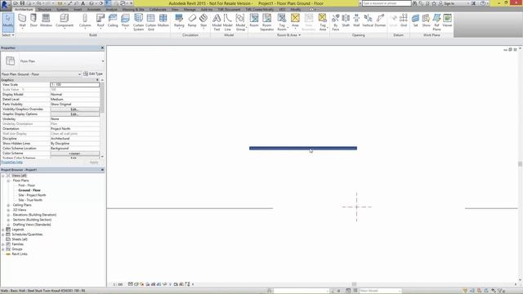The image size is (523, 294).
Task: Close the Properties palette
Action: (102, 48)
